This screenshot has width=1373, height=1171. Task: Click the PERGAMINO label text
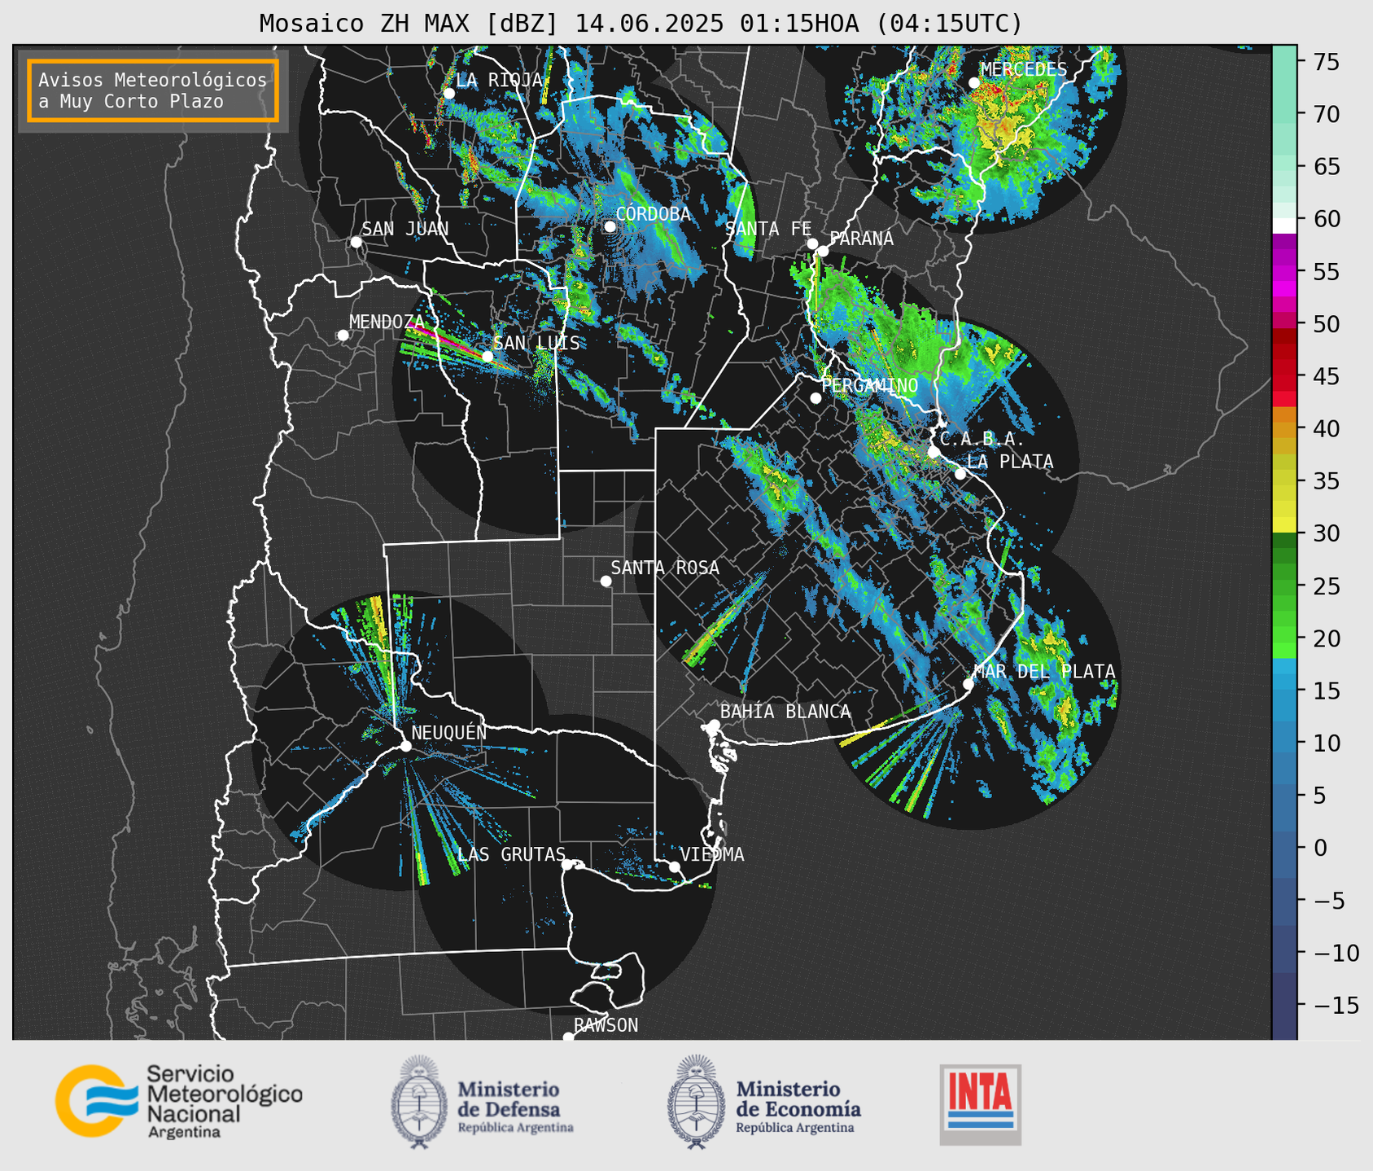pos(870,386)
